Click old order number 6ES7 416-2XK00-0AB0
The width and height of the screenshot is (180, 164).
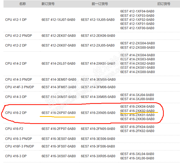(137, 119)
